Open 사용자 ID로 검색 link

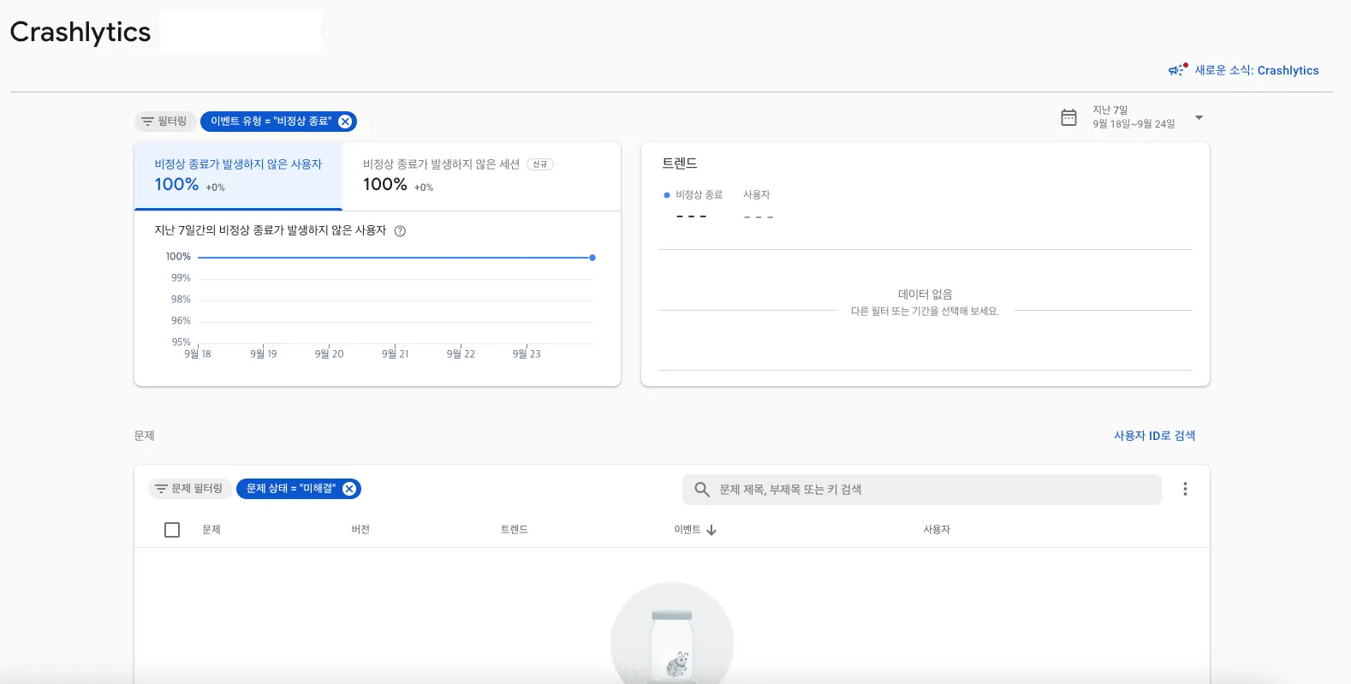click(1154, 436)
